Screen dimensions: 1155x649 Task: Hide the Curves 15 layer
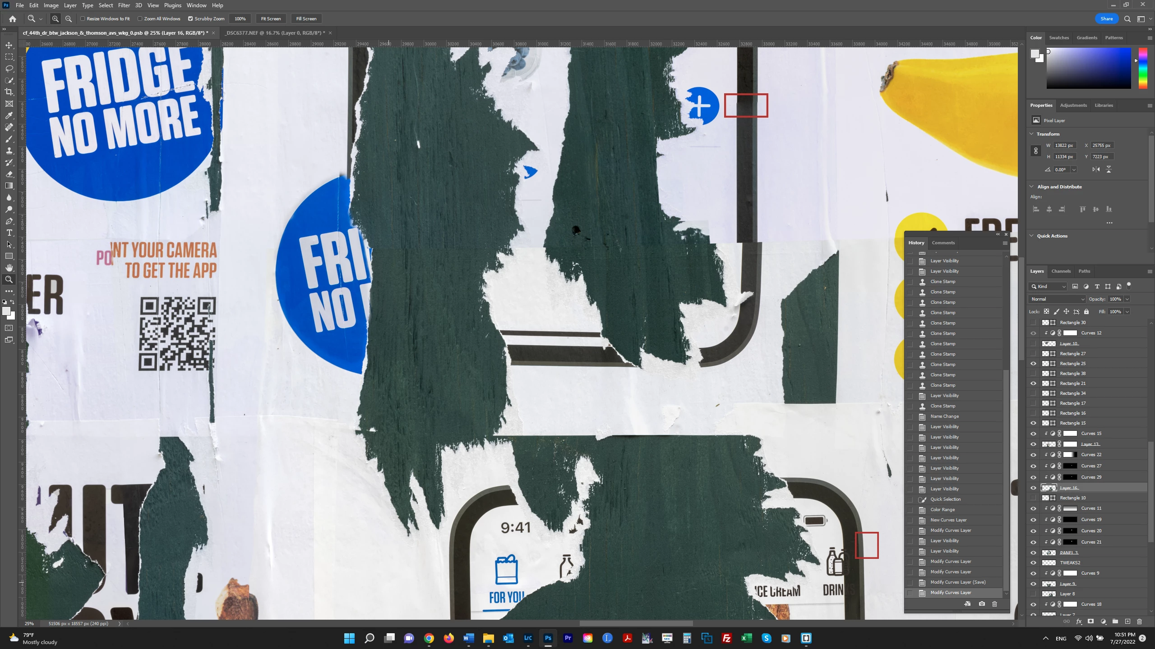(1033, 434)
